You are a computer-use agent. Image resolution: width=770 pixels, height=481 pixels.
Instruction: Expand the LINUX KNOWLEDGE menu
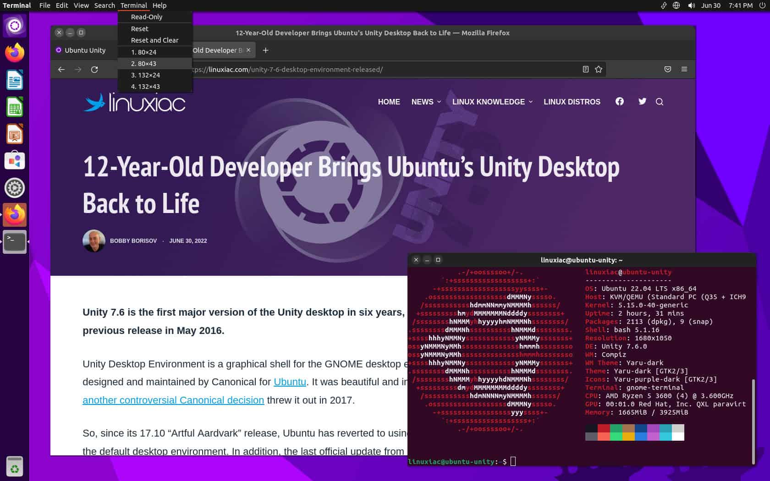tap(492, 102)
